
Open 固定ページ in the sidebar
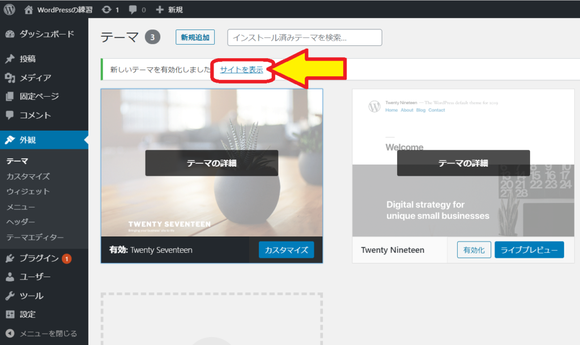39,96
